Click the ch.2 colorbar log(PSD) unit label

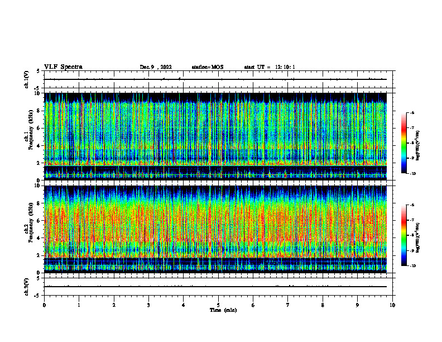[418, 237]
